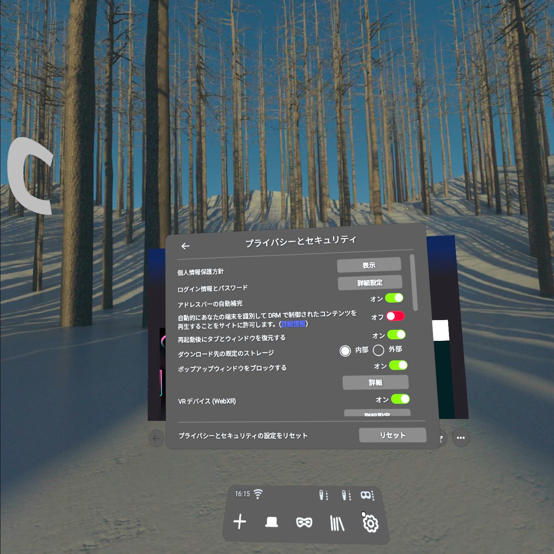Open settings via the gear icon
The image size is (554, 554).
coord(370,524)
